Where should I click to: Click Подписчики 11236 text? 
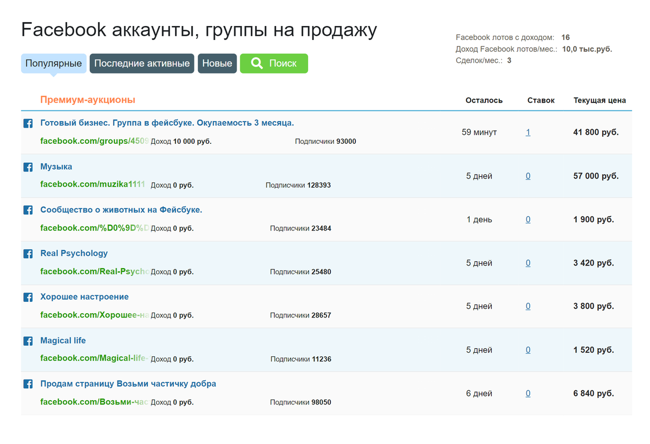coord(301,359)
